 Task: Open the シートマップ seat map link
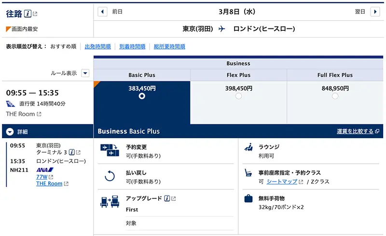click(x=282, y=182)
